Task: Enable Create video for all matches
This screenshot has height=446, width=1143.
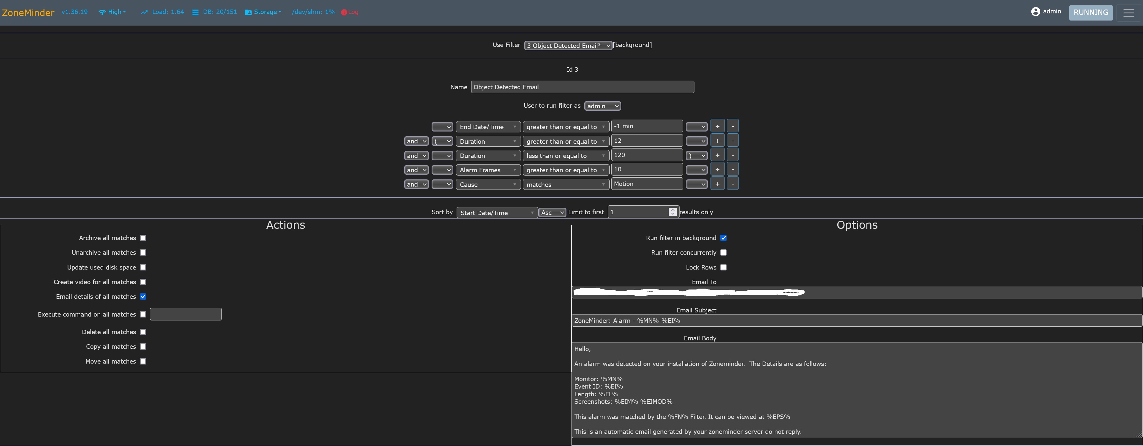Action: pyautogui.click(x=143, y=282)
